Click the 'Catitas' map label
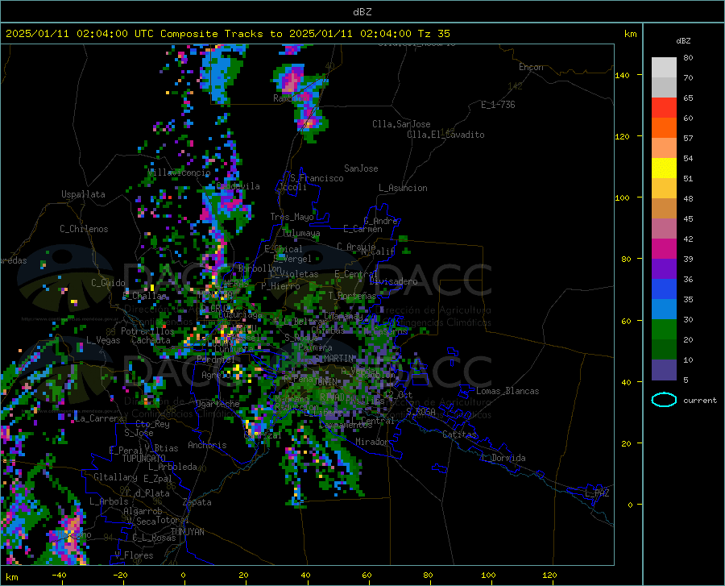This screenshot has width=725, height=586. point(459,434)
